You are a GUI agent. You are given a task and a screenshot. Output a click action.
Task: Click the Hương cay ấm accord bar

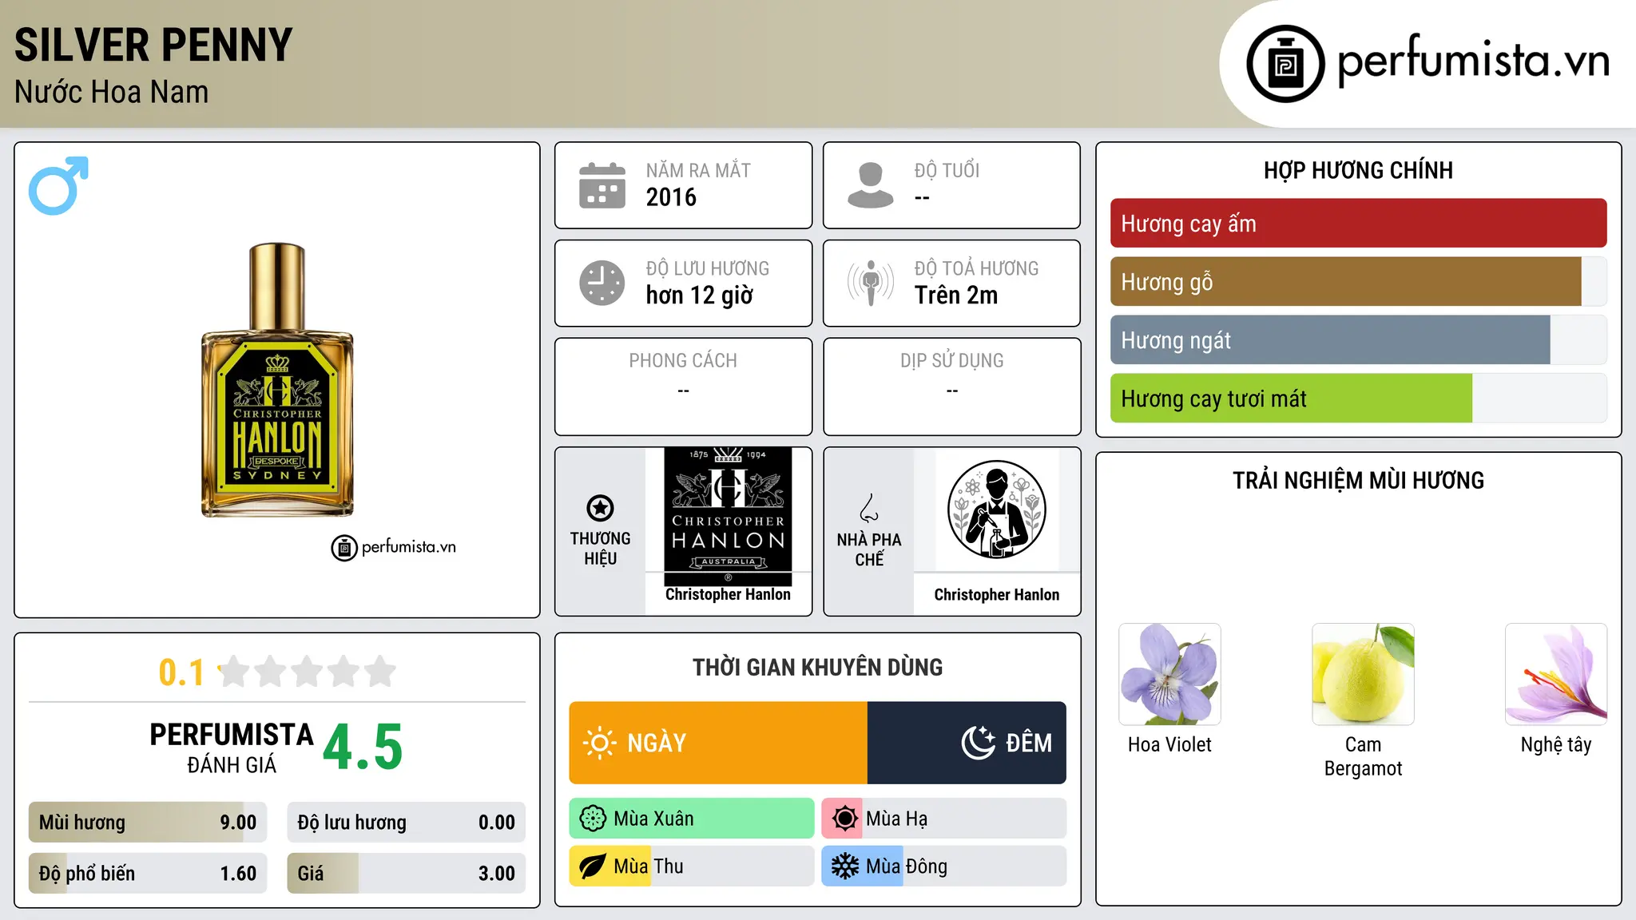(1358, 224)
